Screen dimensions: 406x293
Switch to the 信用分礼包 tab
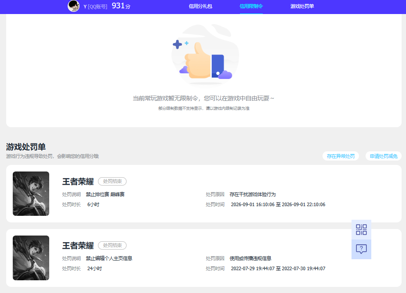tap(200, 6)
